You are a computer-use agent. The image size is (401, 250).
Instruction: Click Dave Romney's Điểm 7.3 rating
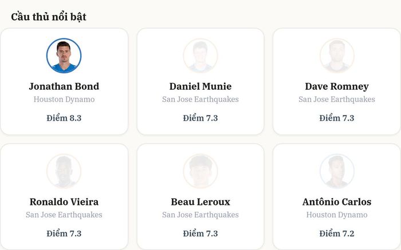click(337, 118)
